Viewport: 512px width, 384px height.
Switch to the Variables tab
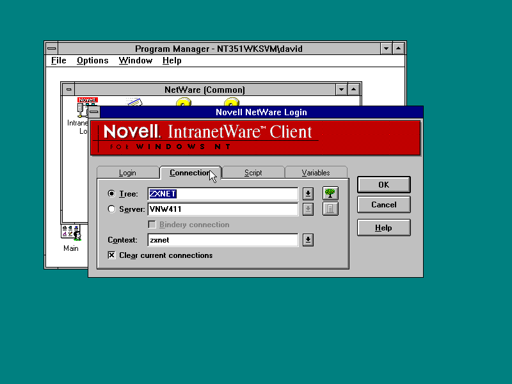316,173
